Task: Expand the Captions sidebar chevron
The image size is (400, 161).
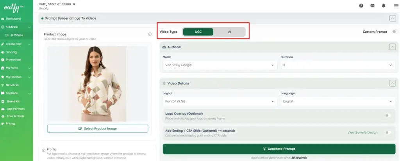Action: pos(29,94)
